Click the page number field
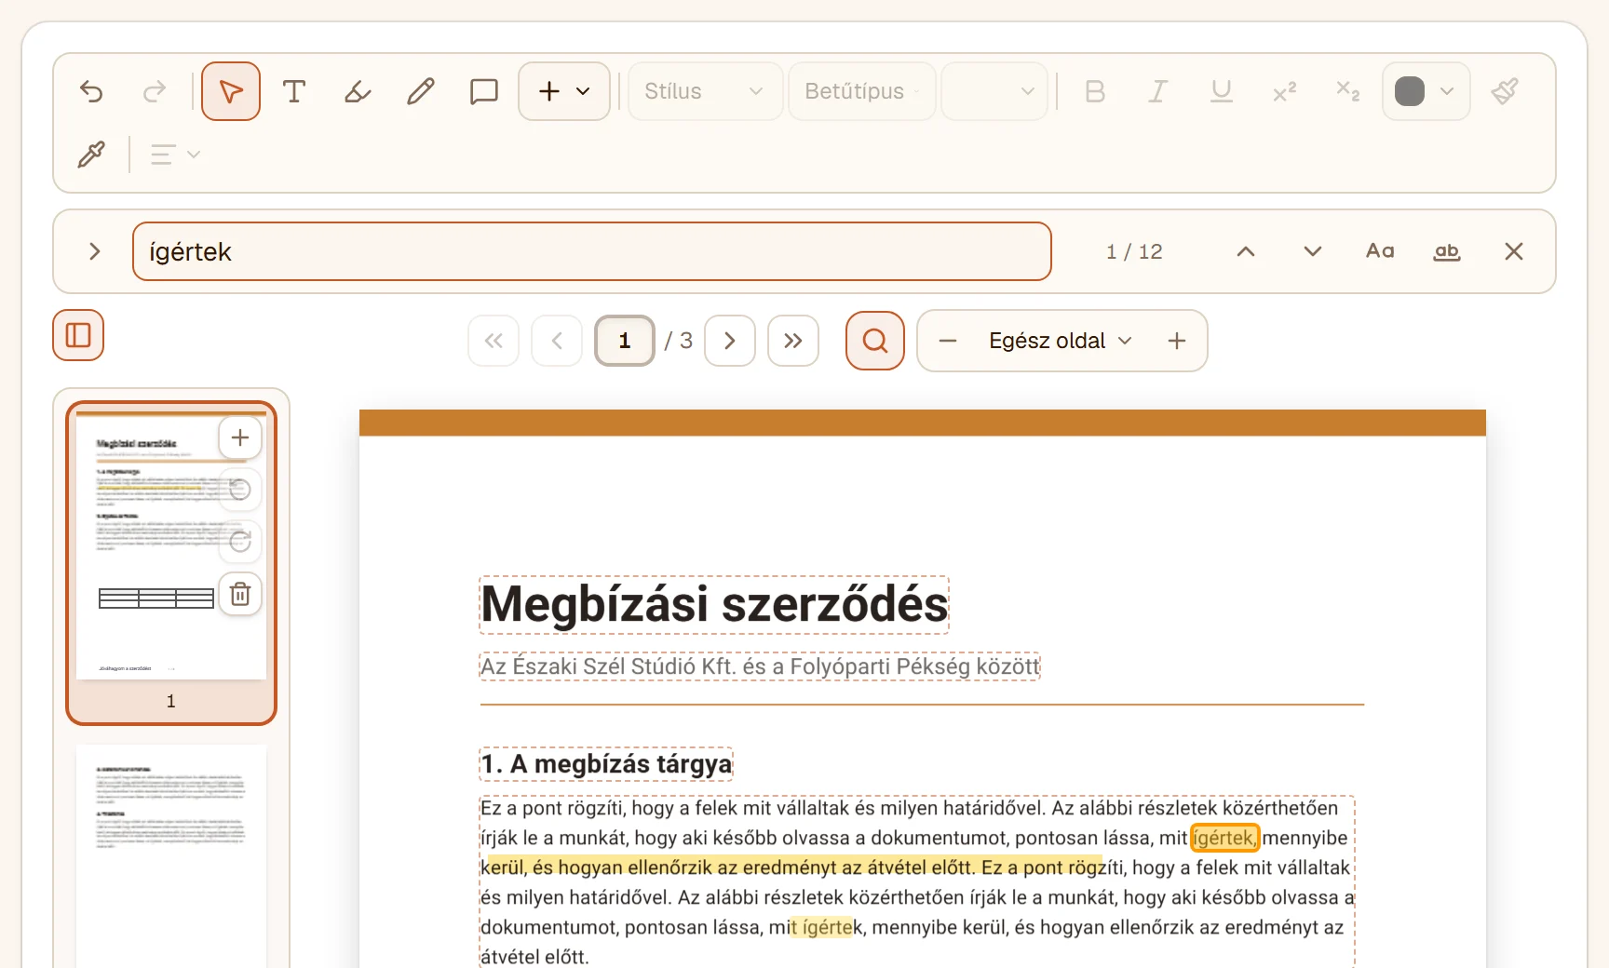1609x968 pixels. click(625, 341)
